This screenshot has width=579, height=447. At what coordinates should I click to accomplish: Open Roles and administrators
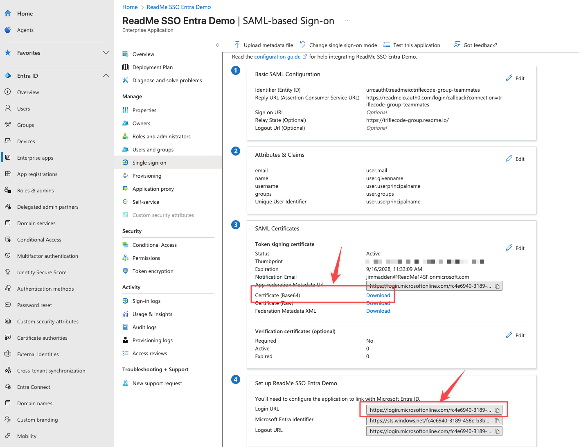pos(162,136)
